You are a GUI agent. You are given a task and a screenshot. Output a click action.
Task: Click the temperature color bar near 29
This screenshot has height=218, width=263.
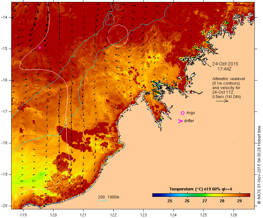240,195
